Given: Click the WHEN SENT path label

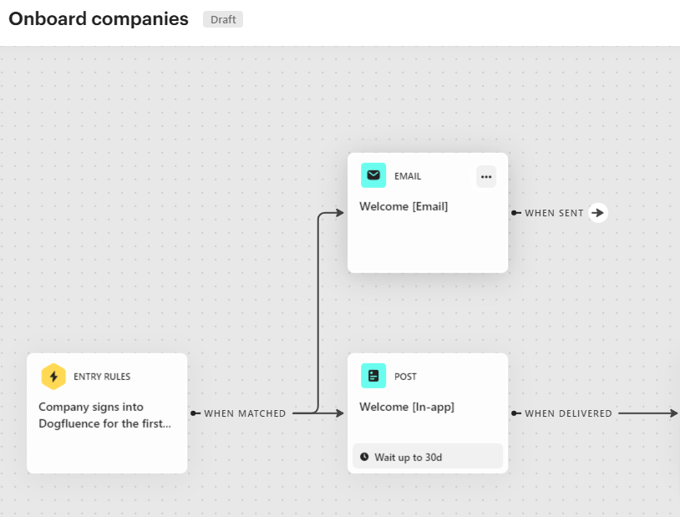Looking at the screenshot, I should 554,213.
